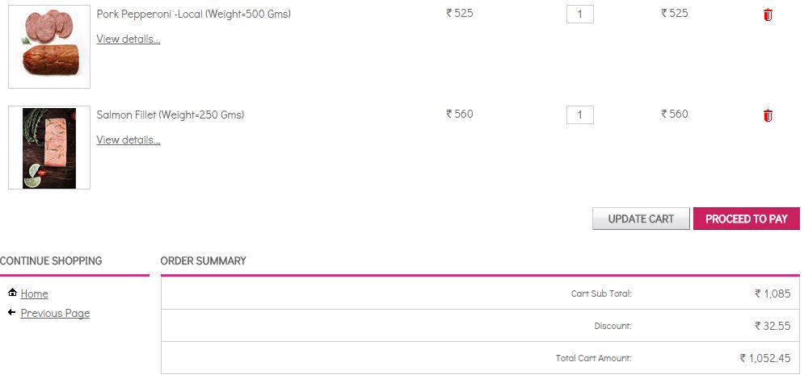Click the Salmon Fillet product title
This screenshot has width=804, height=375.
coord(170,115)
